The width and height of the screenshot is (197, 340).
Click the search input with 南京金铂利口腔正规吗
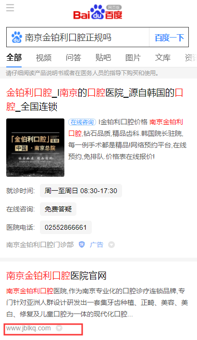tap(86, 37)
